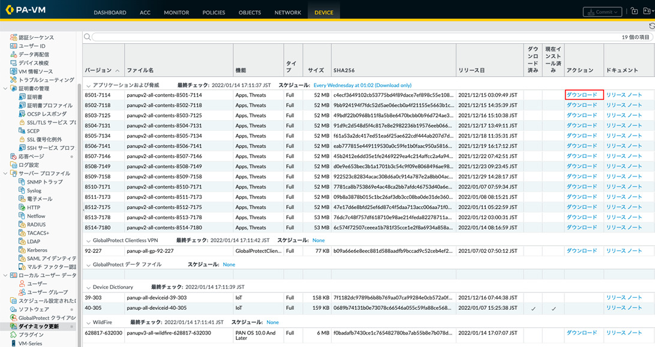Open the データ再配信 sidebar icon
Screen dimensions: 655x347
[13, 55]
